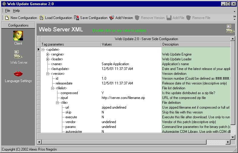Collapse the <filelist> tree node

pos(53,88)
